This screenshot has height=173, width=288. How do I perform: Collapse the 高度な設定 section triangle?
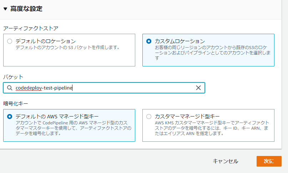tap(5, 9)
